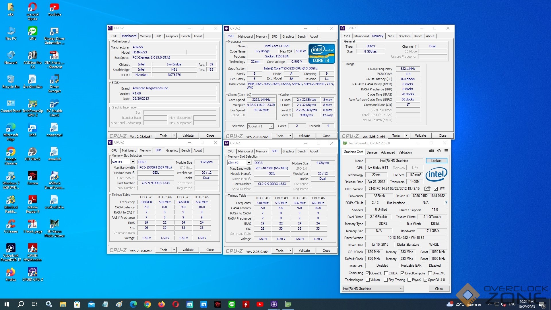
Task: Click the Lookup button in GPU-Z
Action: [x=436, y=161]
